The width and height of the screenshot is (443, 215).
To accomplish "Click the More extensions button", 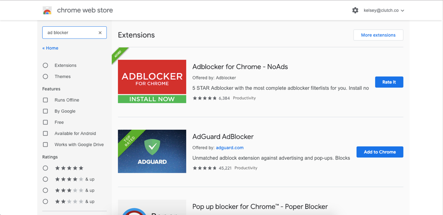I will pyautogui.click(x=378, y=35).
